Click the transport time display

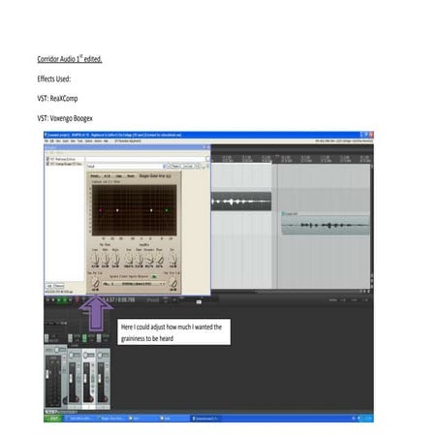pyautogui.click(x=119, y=300)
